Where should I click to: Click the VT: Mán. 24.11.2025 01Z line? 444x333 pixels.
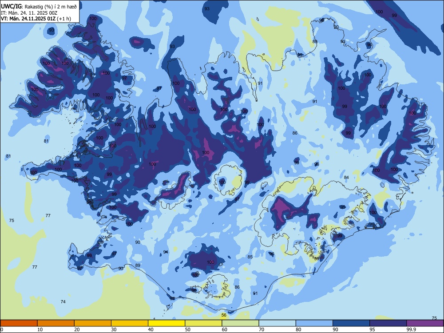click(28, 19)
